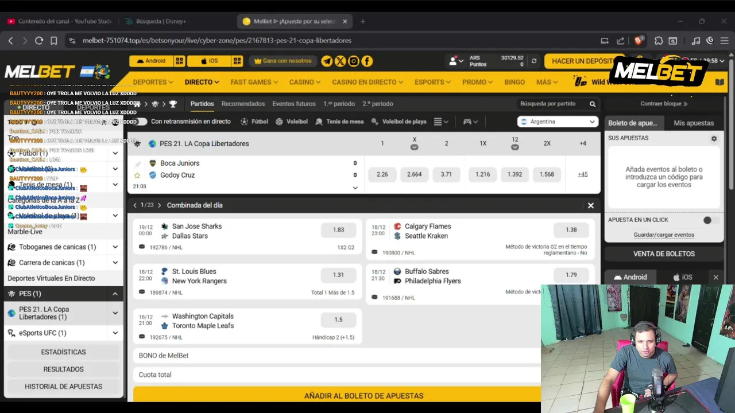Screen dimensions: 735x413
Task: Click the trophy breadcrumb icon
Action: [173, 104]
